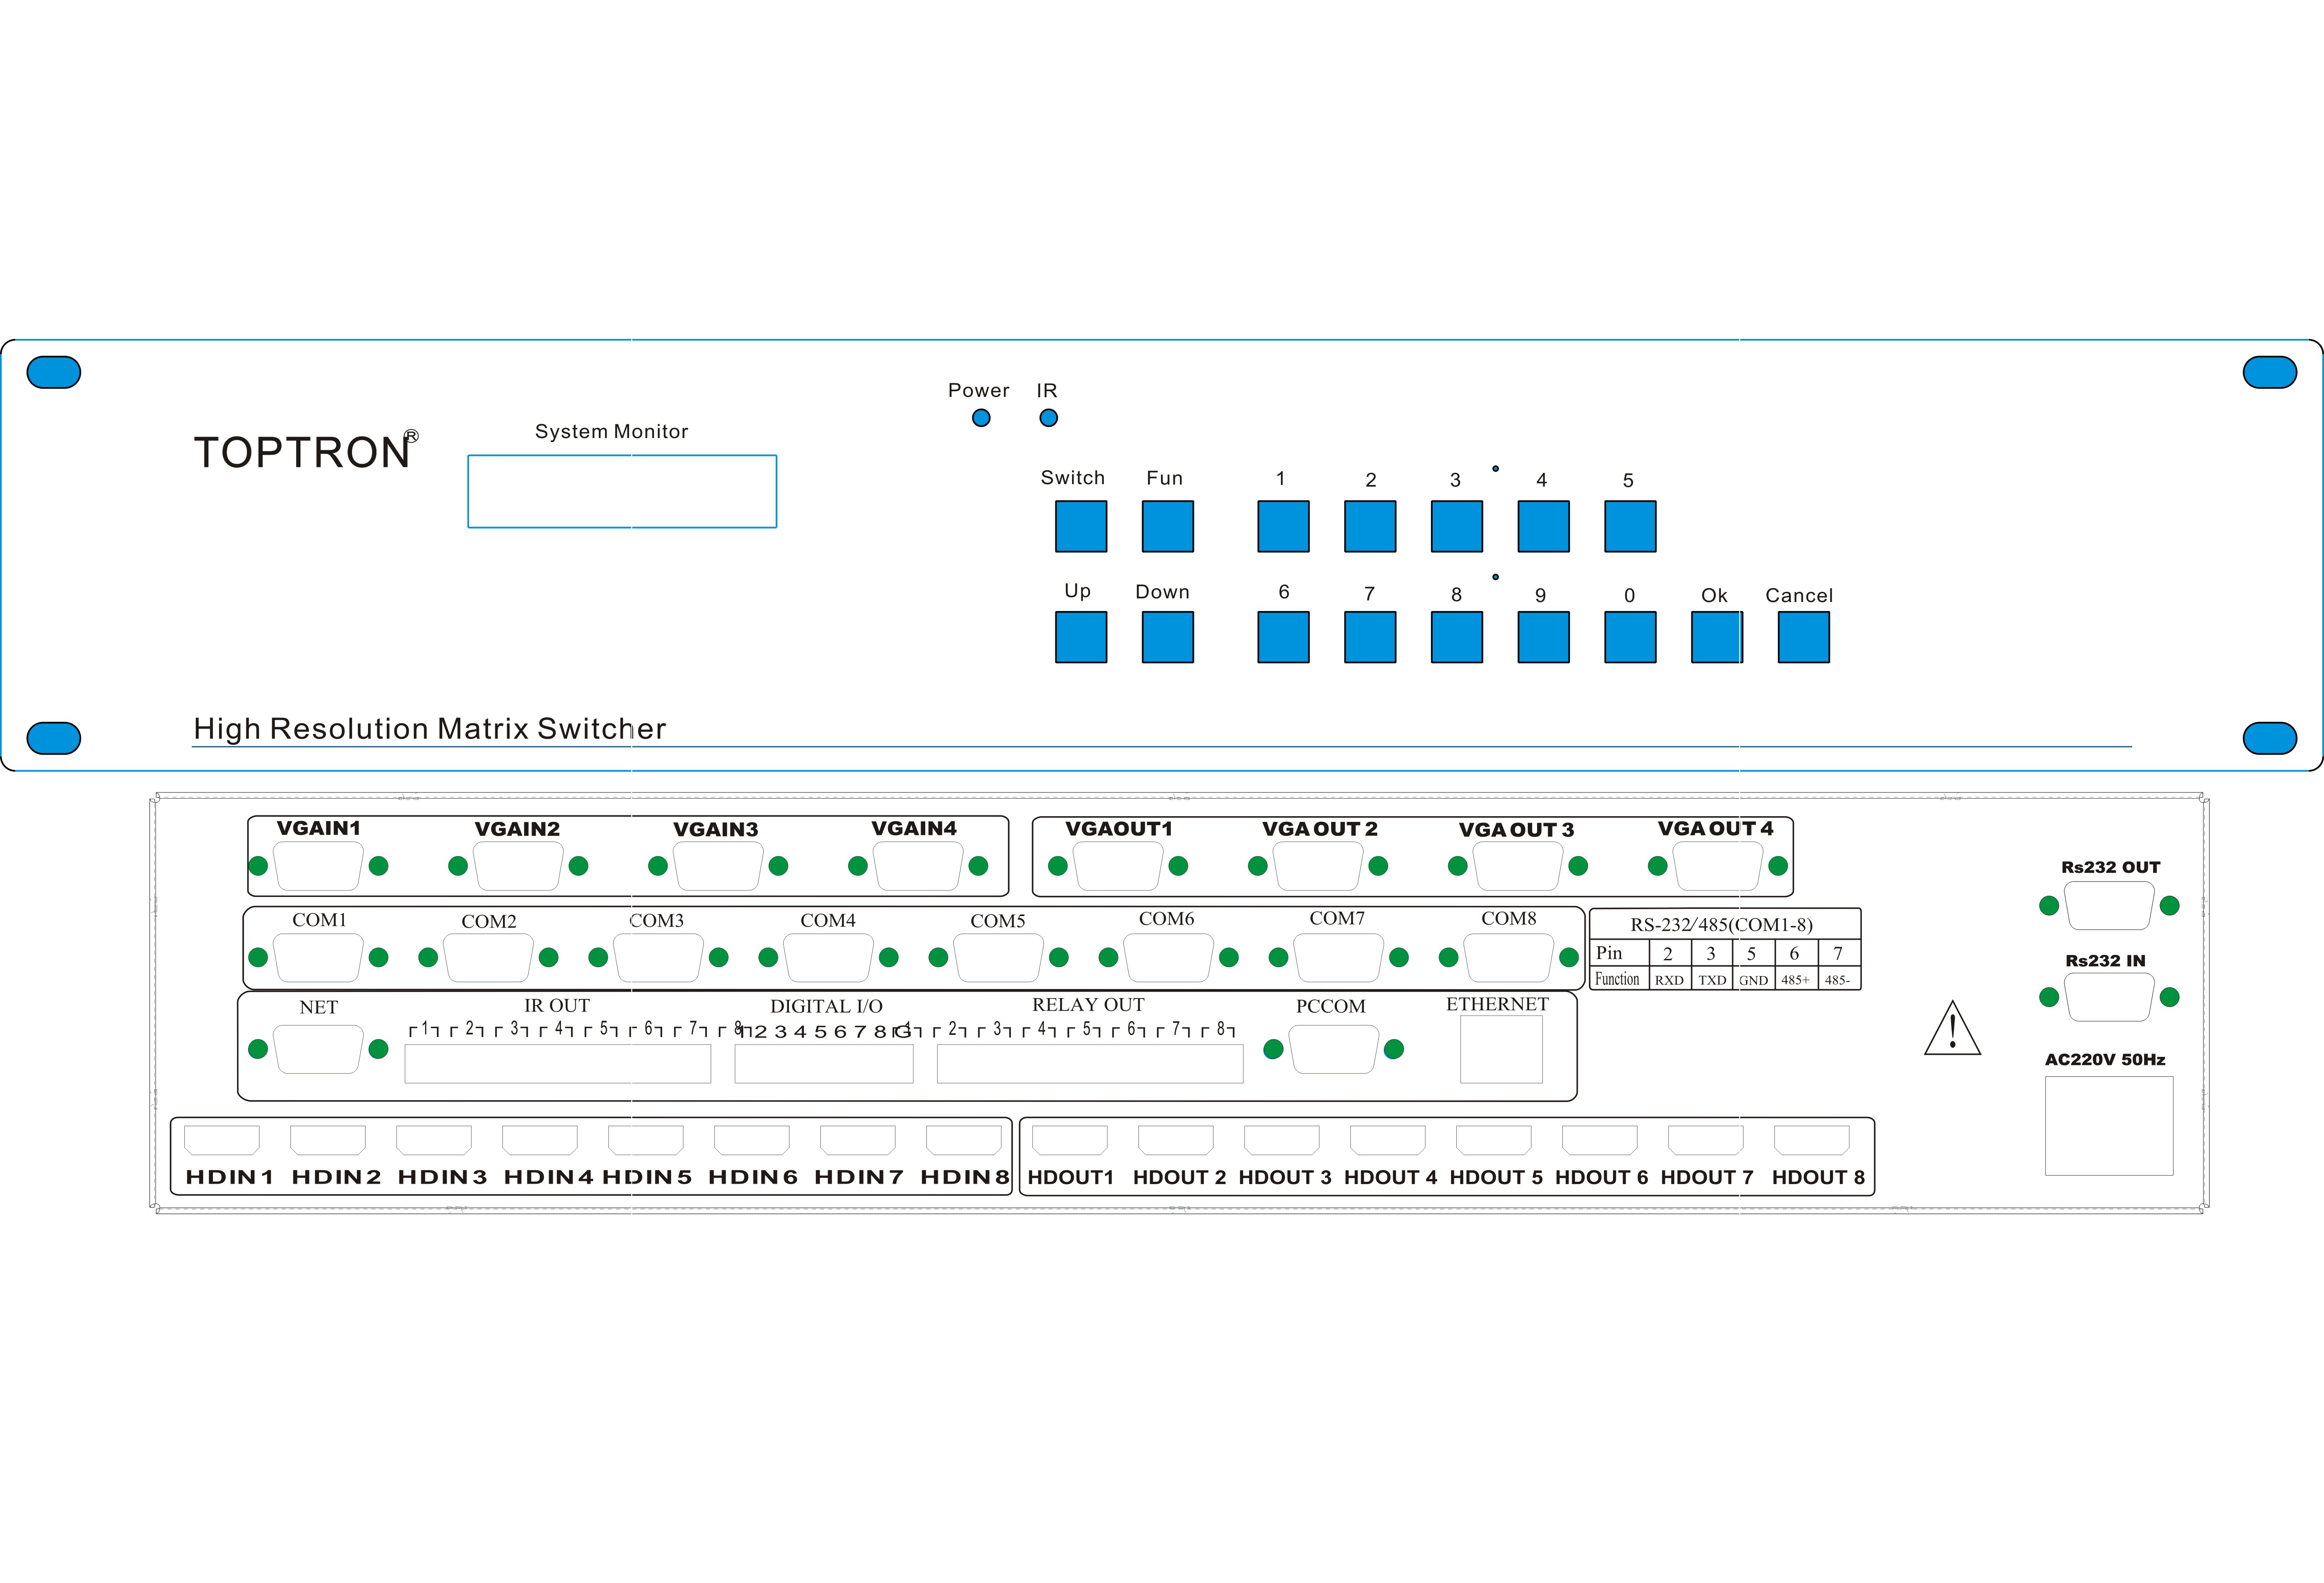Screen dimensions: 2324x1583
Task: Click the ETHERNET jack
Action: (x=1501, y=1049)
